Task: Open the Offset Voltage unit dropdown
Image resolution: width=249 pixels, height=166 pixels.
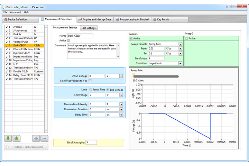Action: [x=121, y=76]
